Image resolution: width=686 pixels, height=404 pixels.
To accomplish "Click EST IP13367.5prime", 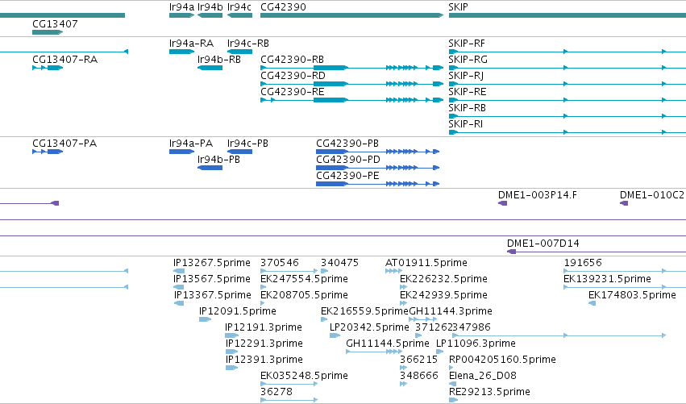I will (213, 295).
